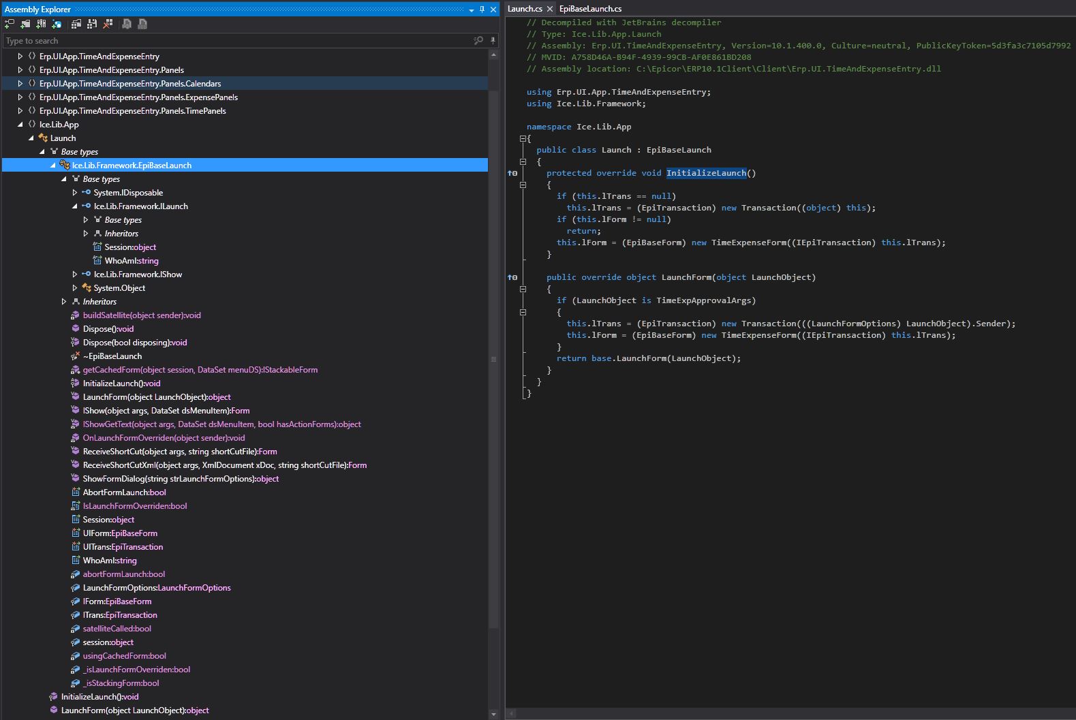Click the Type to search field
The width and height of the screenshot is (1076, 720).
pyautogui.click(x=239, y=41)
